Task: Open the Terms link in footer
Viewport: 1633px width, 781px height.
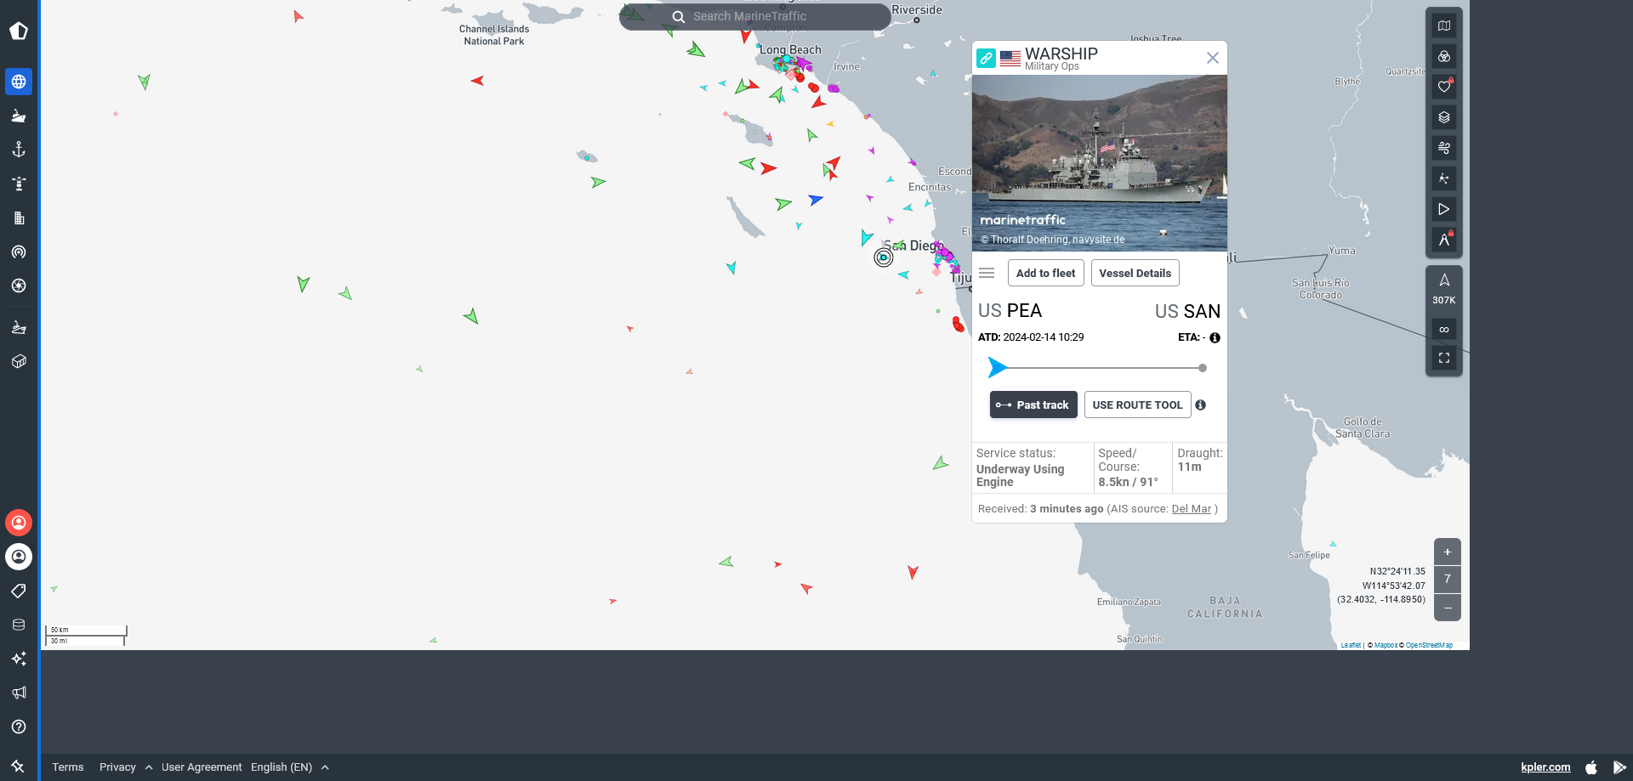Action: tap(68, 767)
